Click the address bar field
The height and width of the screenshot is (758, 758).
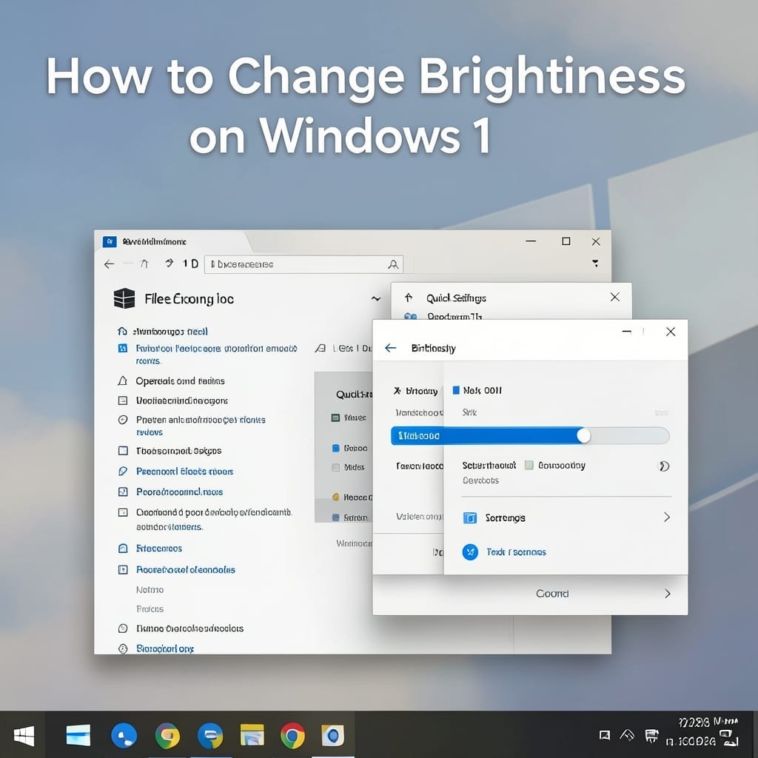(303, 264)
